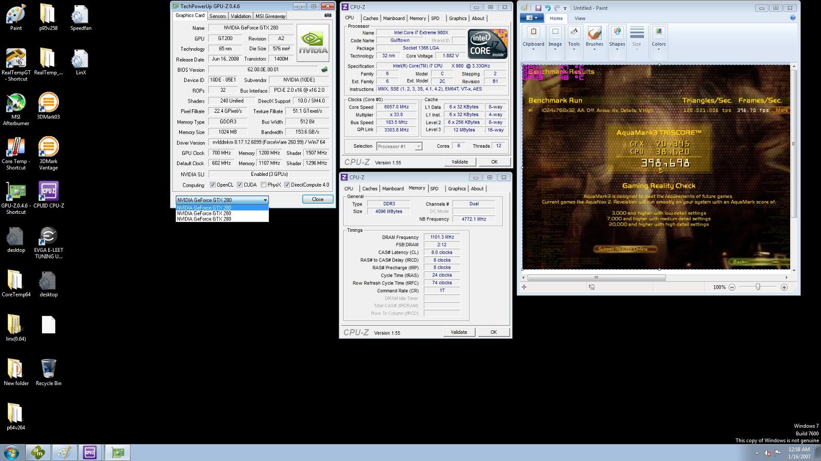The image size is (821, 461).
Task: Click Validate in the upper CPU-Z window
Action: pos(460,162)
